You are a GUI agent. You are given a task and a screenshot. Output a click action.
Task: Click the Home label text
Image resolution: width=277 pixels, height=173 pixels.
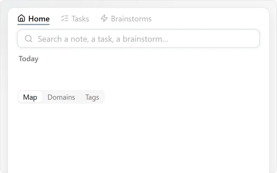[39, 19]
